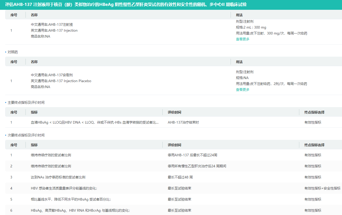The width and height of the screenshot is (342, 215).
Task: Click the 名称 column header
Action: (33, 15)
